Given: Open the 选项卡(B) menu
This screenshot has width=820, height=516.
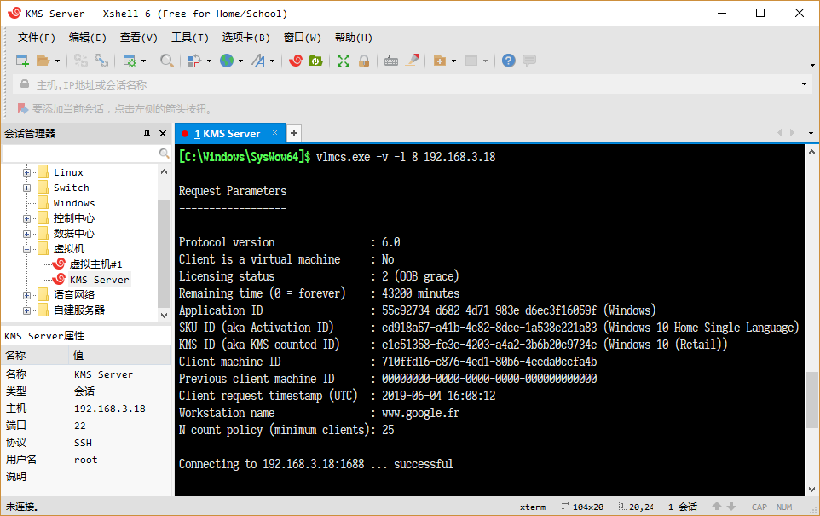Looking at the screenshot, I should click(245, 38).
